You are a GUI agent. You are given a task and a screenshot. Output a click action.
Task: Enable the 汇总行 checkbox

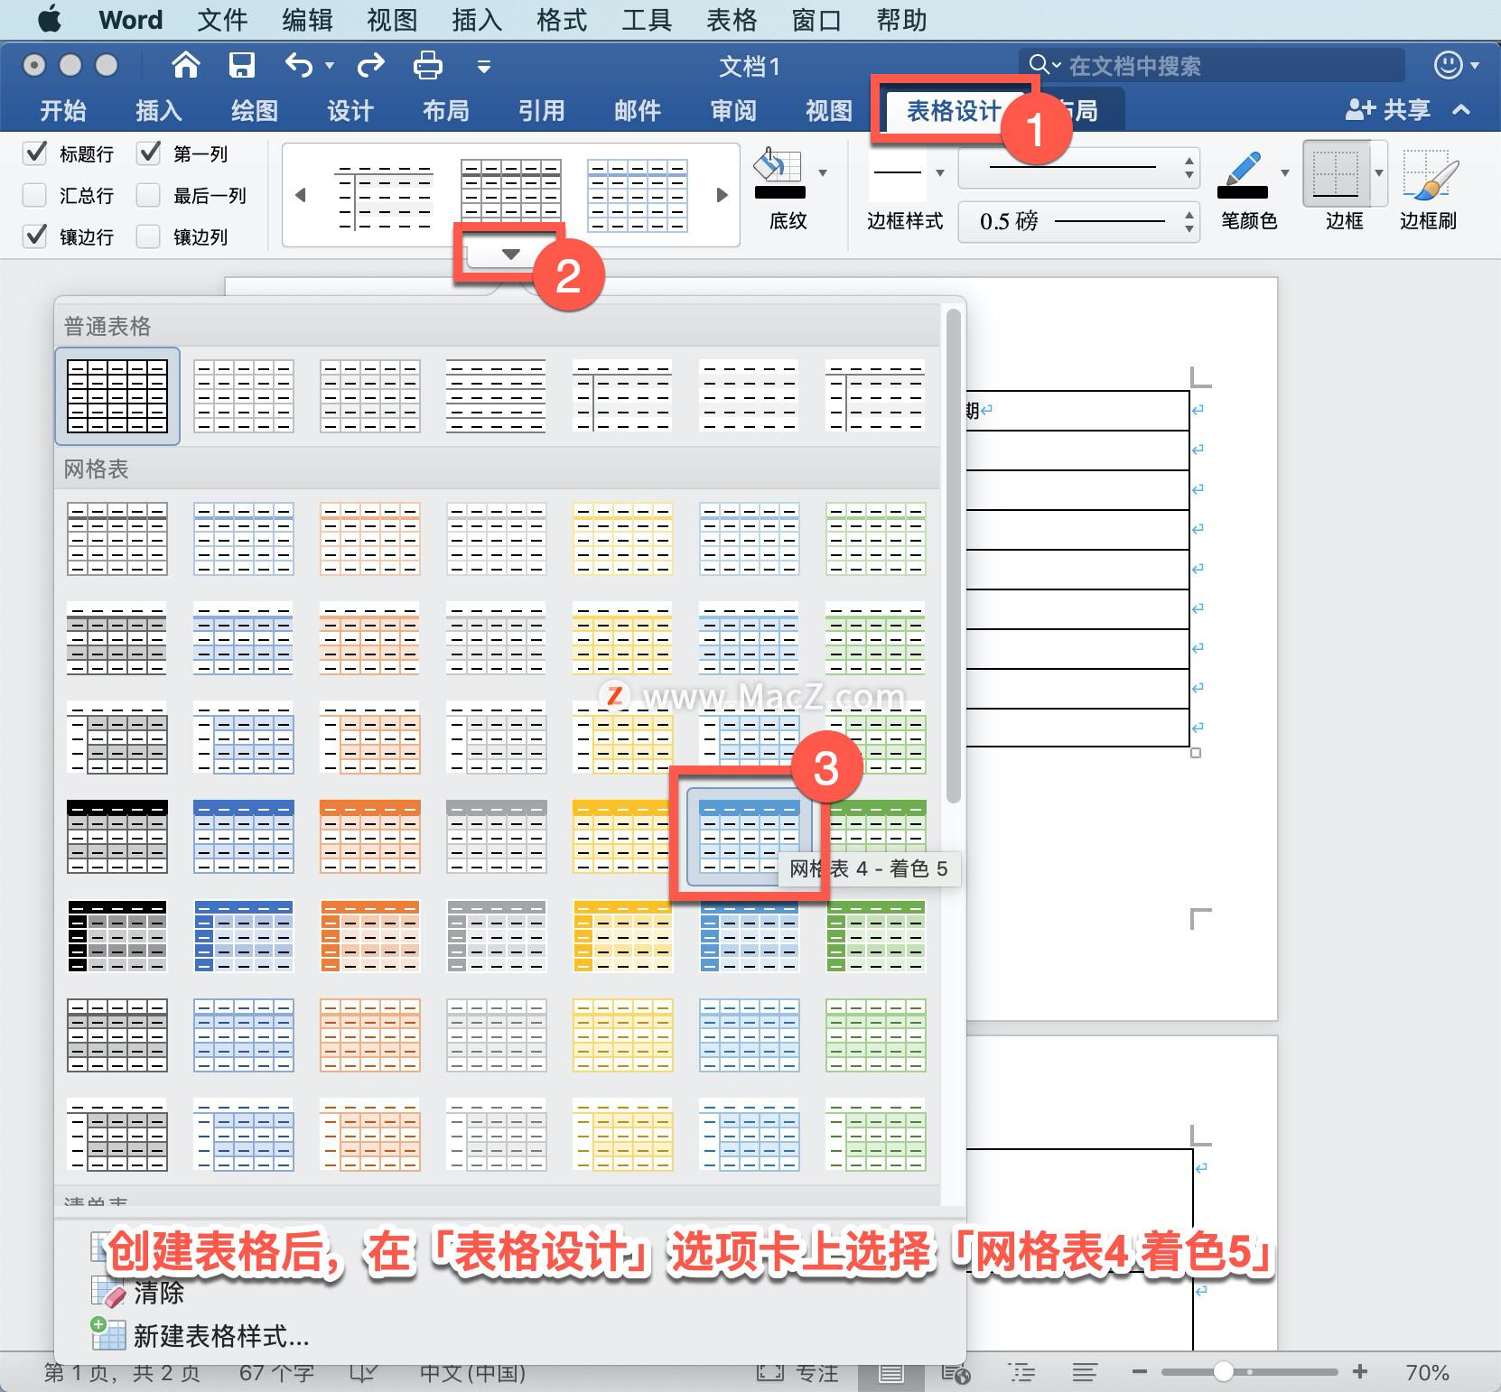tap(35, 194)
